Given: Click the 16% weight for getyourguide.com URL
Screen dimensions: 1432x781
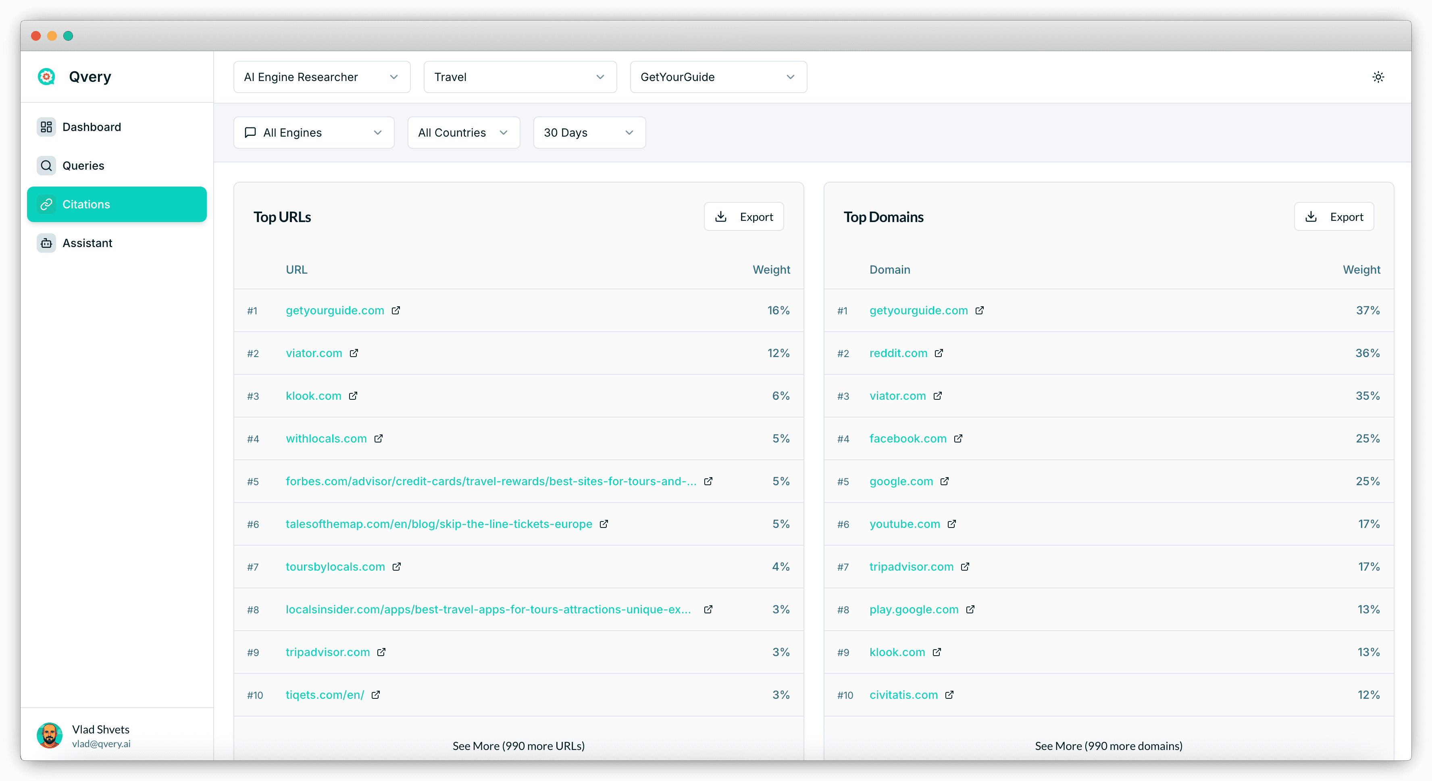Looking at the screenshot, I should (778, 310).
